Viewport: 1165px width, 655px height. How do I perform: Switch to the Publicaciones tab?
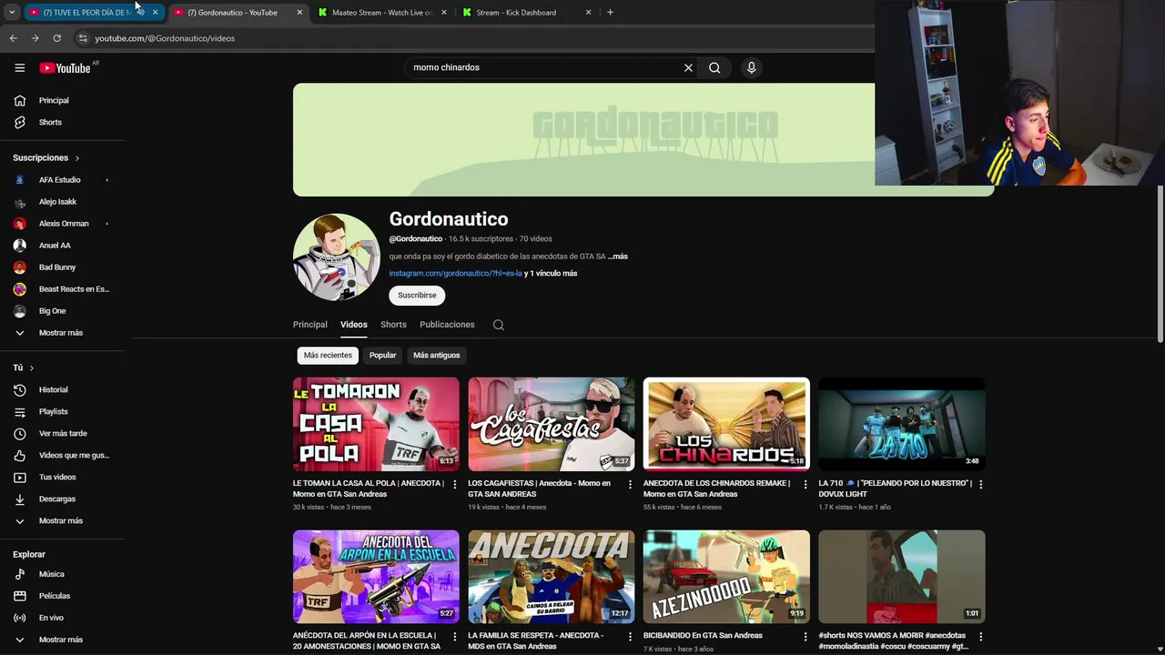pos(447,325)
